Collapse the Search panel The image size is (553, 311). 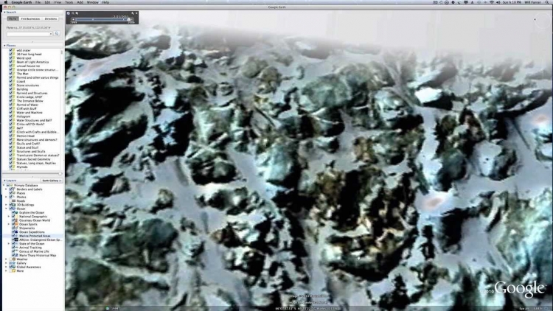coord(4,13)
